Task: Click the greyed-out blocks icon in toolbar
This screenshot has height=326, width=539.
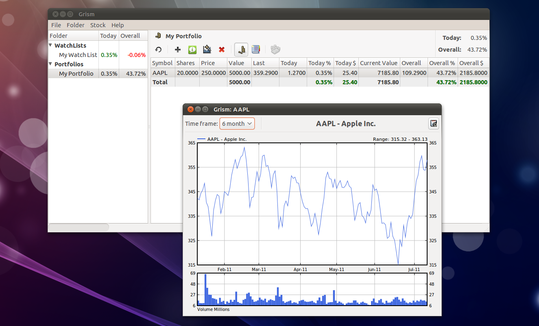Action: (x=276, y=50)
